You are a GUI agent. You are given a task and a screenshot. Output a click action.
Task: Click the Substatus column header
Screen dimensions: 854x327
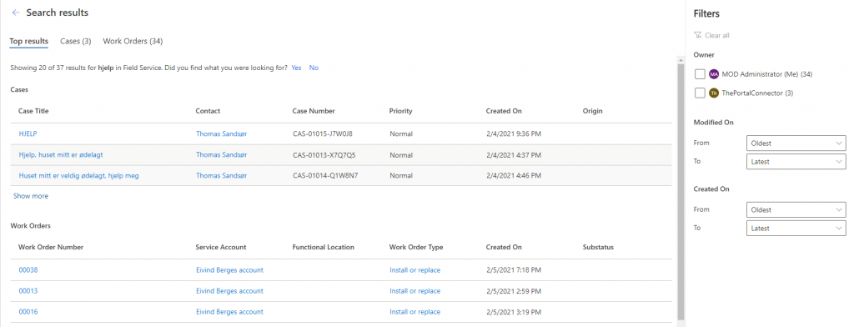pyautogui.click(x=598, y=247)
